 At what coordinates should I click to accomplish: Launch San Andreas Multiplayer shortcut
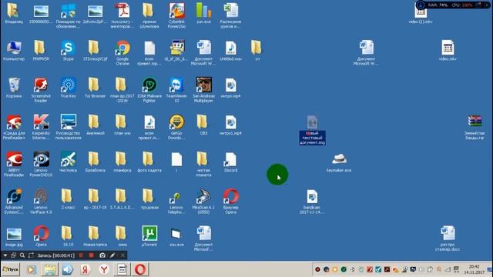pyautogui.click(x=203, y=89)
